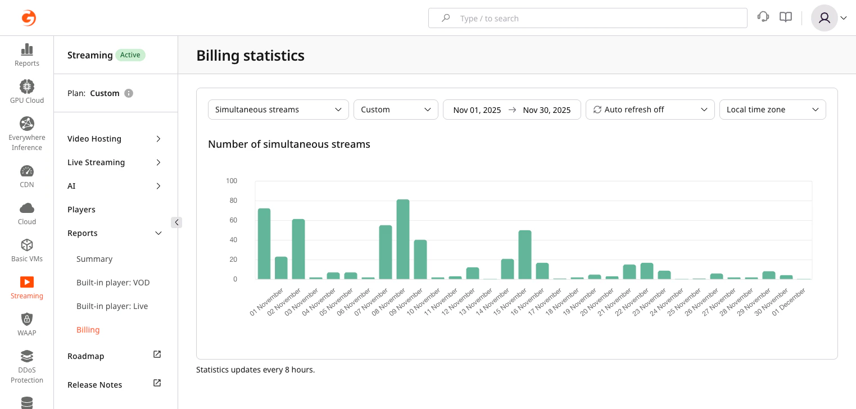Open the WAAP section
The width and height of the screenshot is (856, 409).
tap(26, 324)
